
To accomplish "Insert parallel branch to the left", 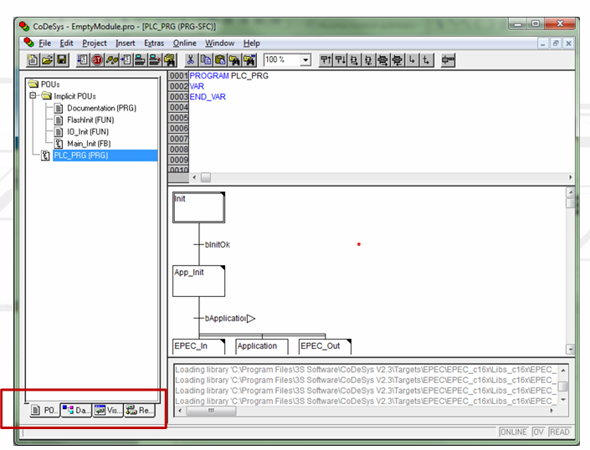I will coord(398,60).
